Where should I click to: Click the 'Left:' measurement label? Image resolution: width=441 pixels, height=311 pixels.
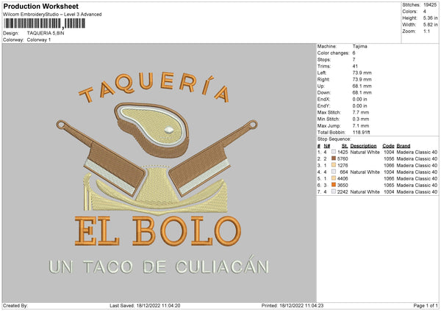(322, 73)
